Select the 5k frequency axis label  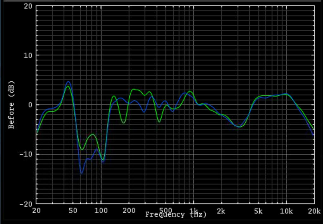coord(258,211)
